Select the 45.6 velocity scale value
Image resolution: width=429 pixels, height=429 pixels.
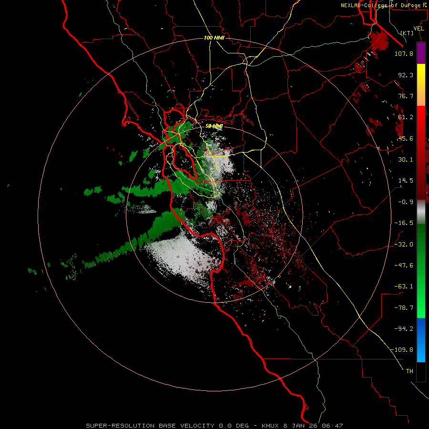point(406,138)
